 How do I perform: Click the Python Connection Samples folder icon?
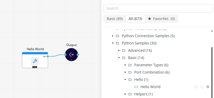tap(117, 36)
